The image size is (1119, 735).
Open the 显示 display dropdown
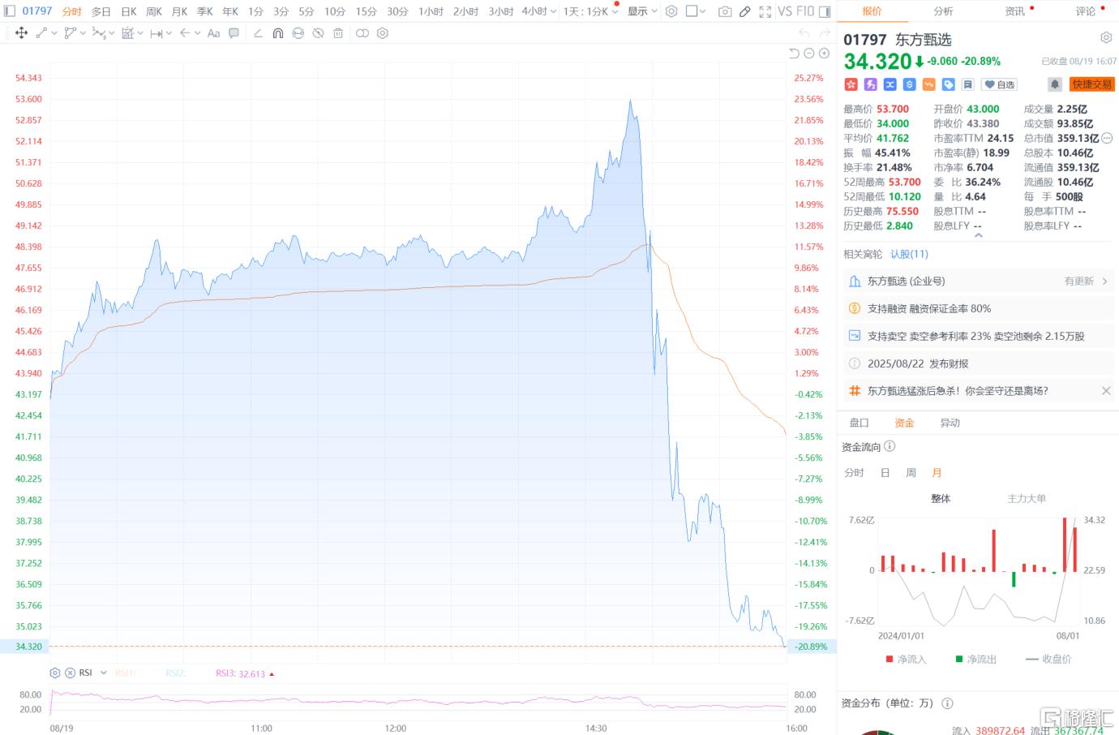click(x=642, y=11)
